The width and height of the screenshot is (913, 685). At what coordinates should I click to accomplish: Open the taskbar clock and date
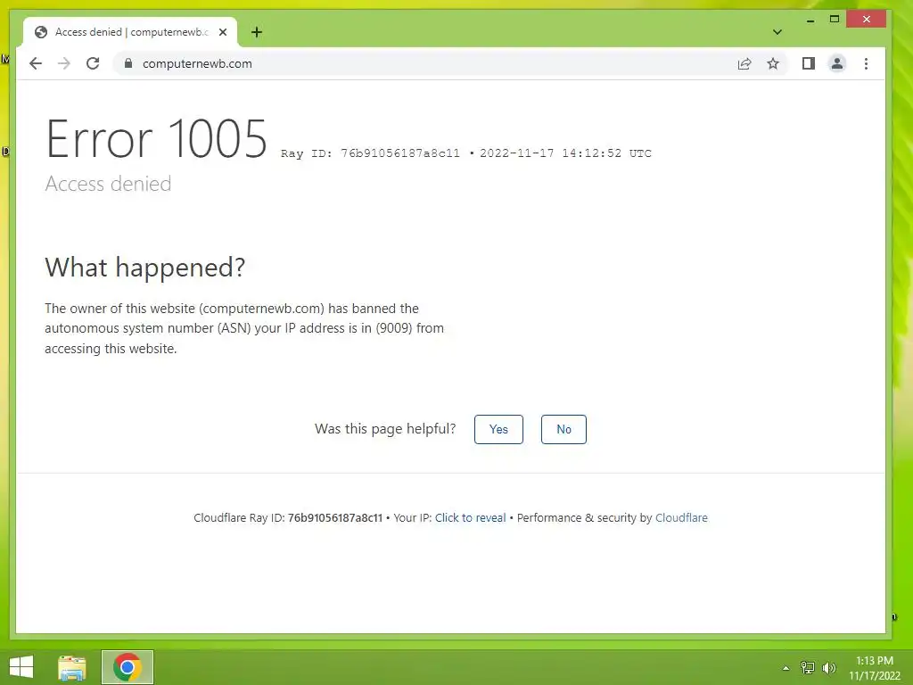point(875,668)
